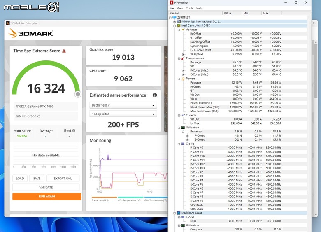Expand the P-Cores utilization row

(x=187, y=136)
